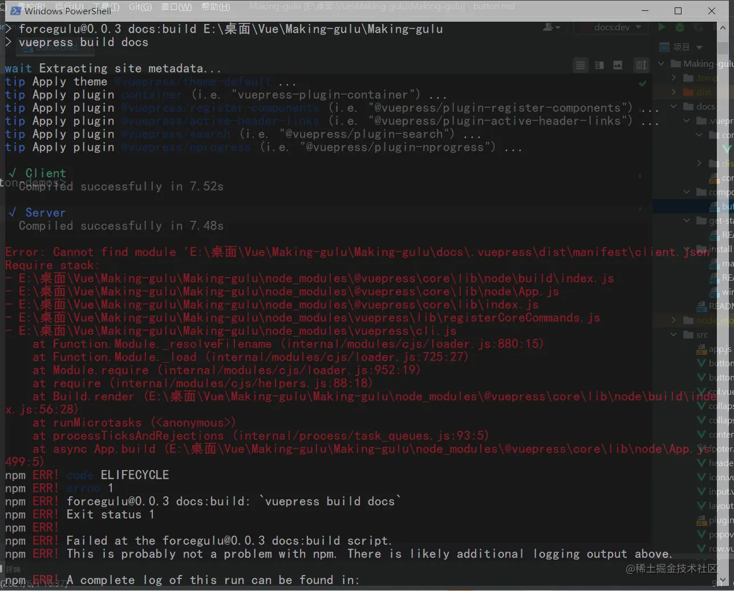The image size is (734, 591).
Task: Toggle the markdown split layout direction button
Action: point(641,66)
